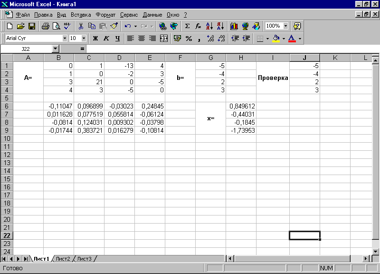
Task: Open the Office Assistant help icon
Action: (x=297, y=26)
